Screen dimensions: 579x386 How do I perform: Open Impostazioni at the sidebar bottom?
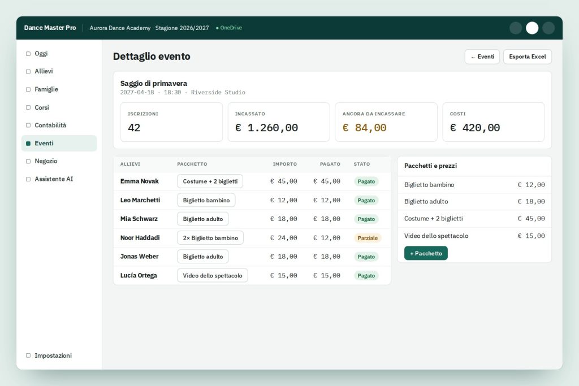point(59,355)
